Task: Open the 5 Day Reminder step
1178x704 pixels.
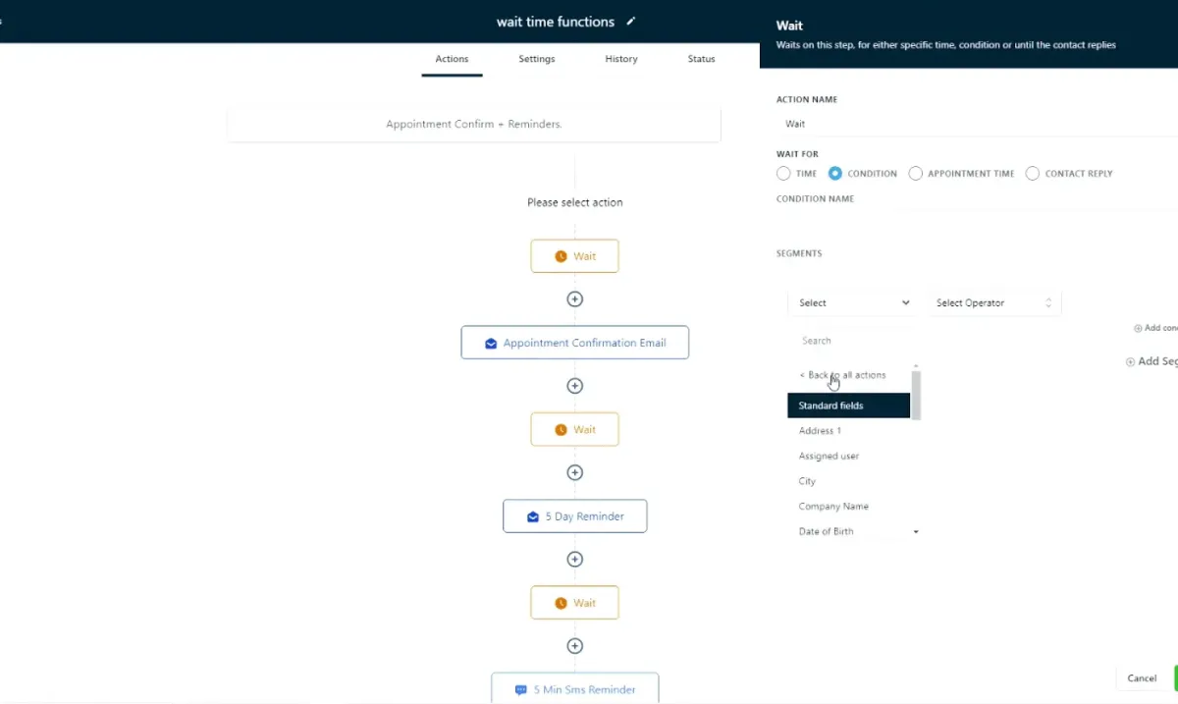Action: pos(575,516)
